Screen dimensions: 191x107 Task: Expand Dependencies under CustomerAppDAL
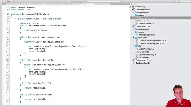[134, 29]
